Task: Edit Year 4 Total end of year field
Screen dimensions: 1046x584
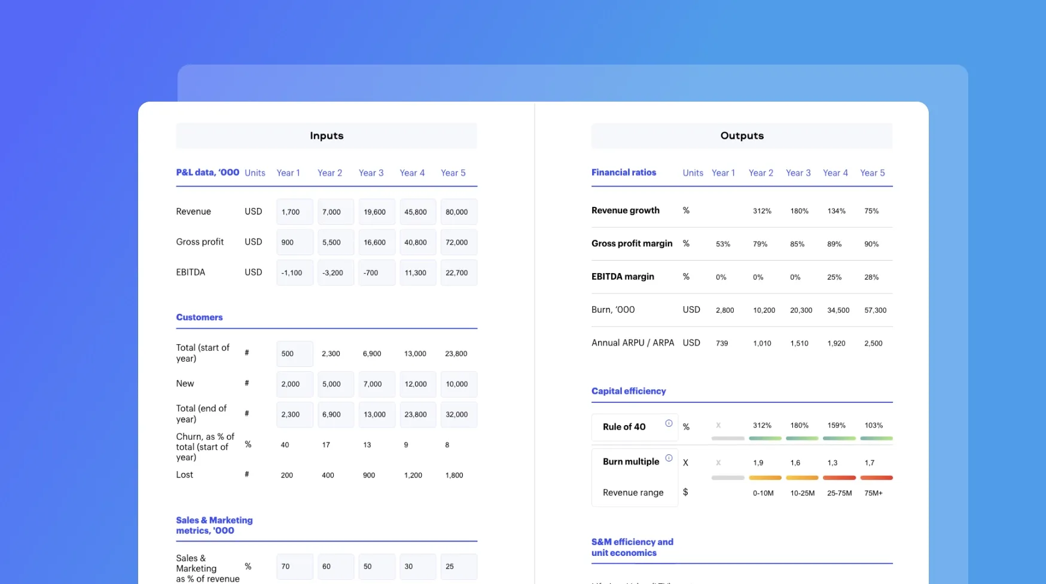Action: (417, 415)
